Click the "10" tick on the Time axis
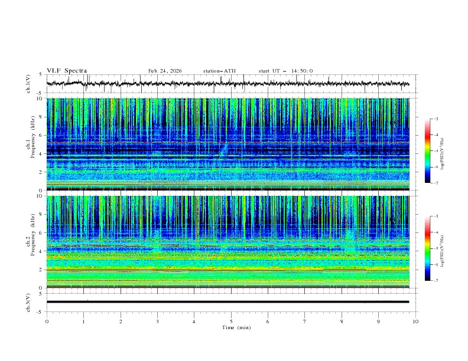 click(x=415, y=321)
